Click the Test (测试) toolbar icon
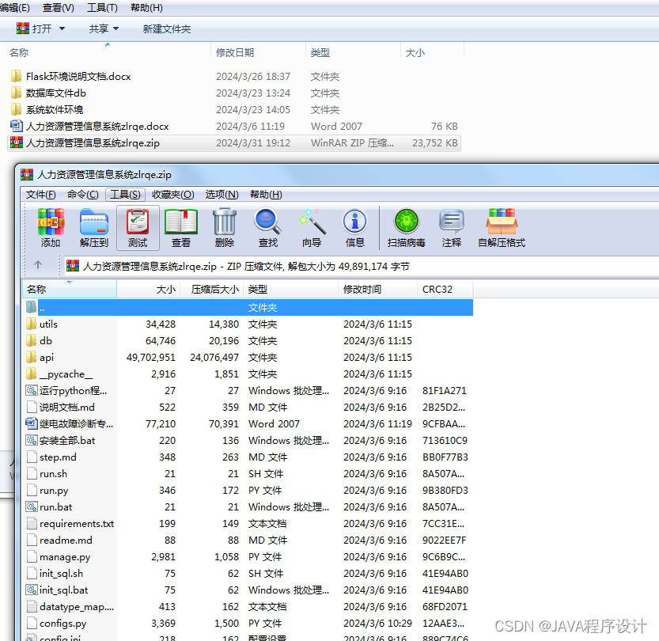Viewport: 659px width, 641px height. coord(138,222)
